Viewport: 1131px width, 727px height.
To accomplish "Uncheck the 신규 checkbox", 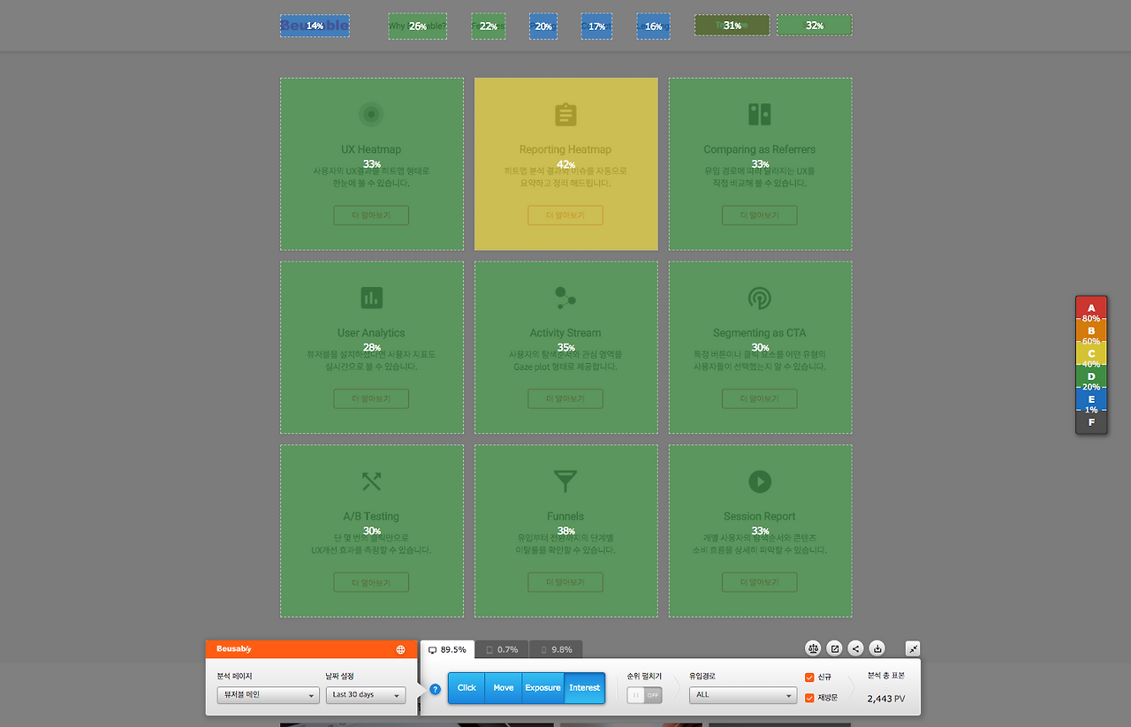I will point(809,678).
